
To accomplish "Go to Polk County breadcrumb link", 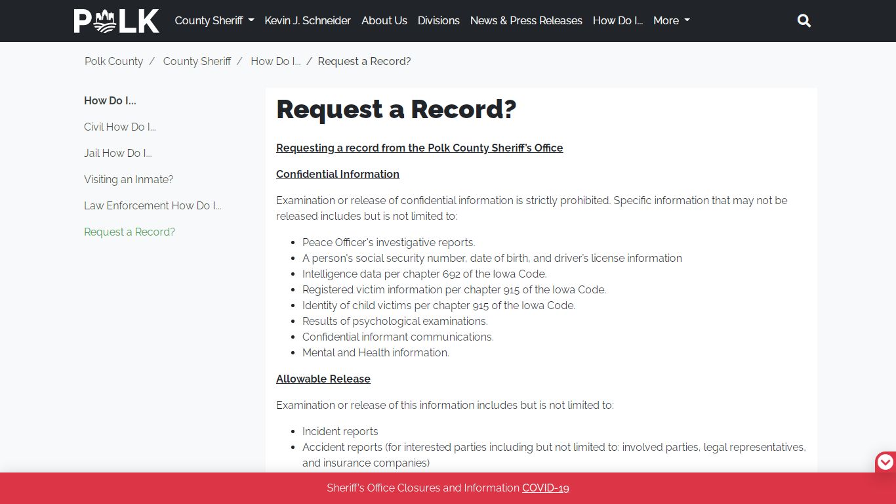I will pos(113,61).
